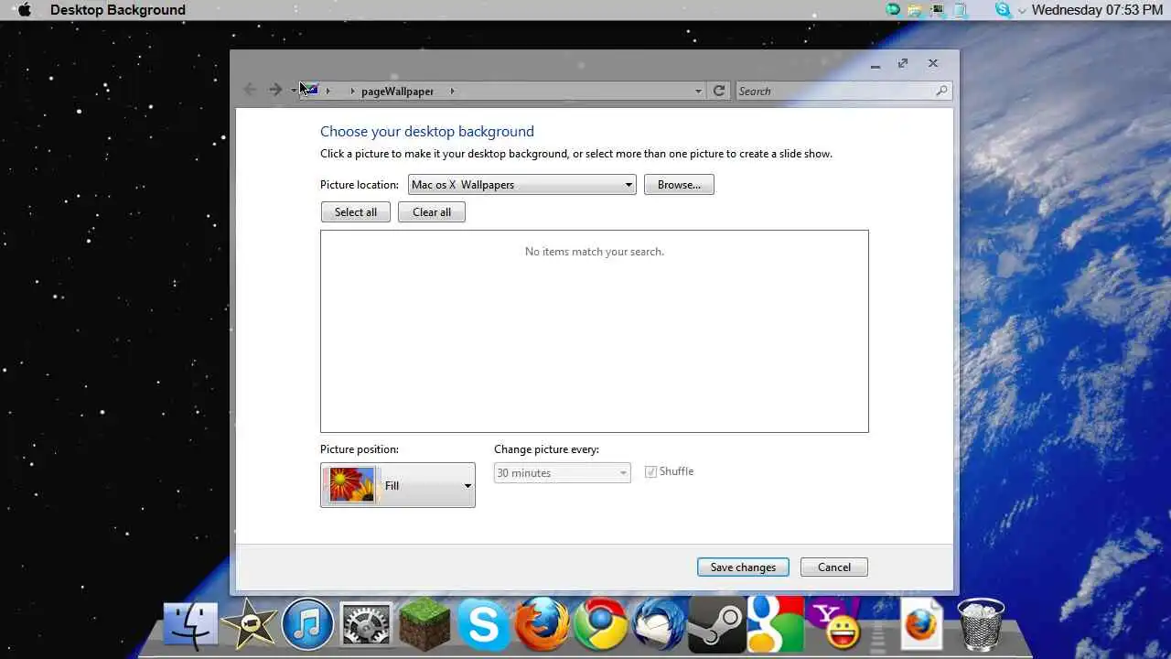
Task: Click the monitor tray icon in menu bar
Action: 938,10
